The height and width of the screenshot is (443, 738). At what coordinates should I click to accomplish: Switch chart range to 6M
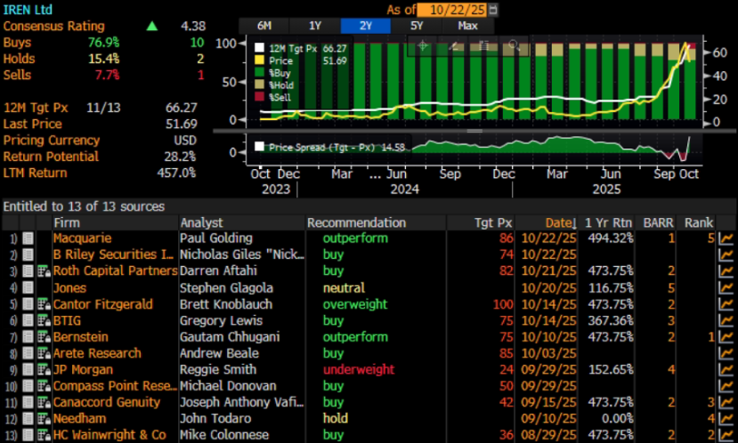pyautogui.click(x=264, y=26)
